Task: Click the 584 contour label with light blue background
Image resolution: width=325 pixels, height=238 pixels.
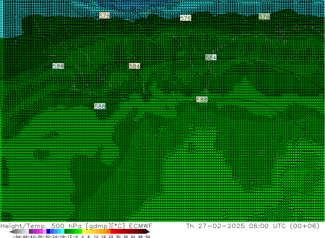Action: click(x=58, y=66)
